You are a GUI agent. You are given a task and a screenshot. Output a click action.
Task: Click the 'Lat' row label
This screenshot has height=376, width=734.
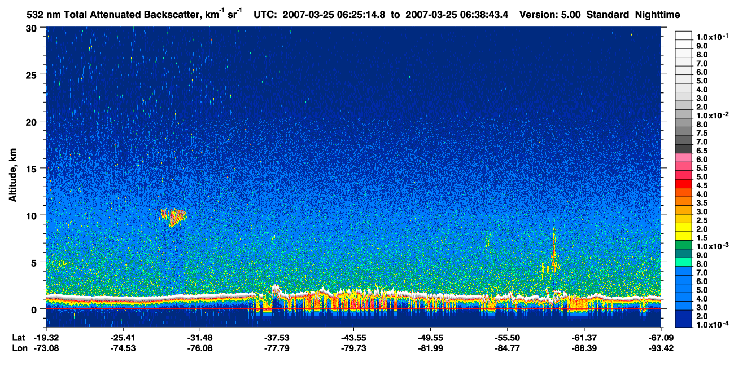(19, 338)
